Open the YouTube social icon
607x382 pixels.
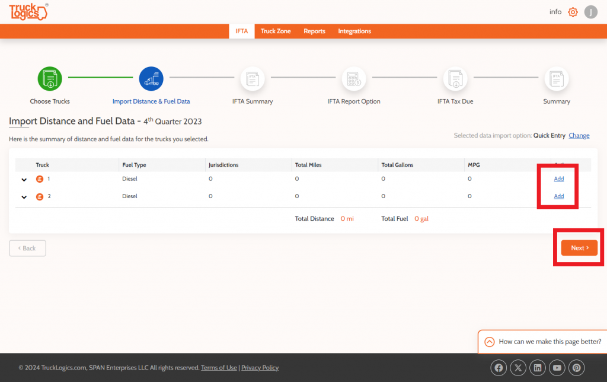coord(557,368)
